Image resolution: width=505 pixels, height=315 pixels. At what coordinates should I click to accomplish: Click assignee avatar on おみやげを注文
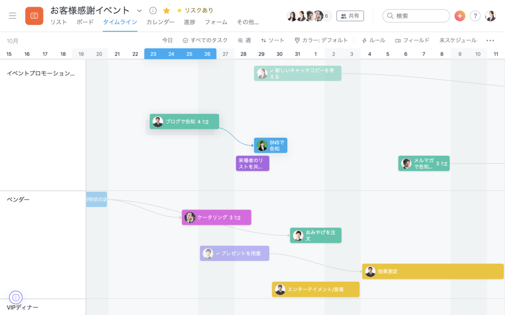point(298,235)
